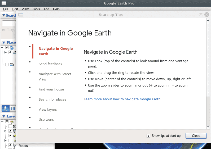211x149 pixels.
Task: Close the Start-up Tips dialog with X
Action: 207,15
